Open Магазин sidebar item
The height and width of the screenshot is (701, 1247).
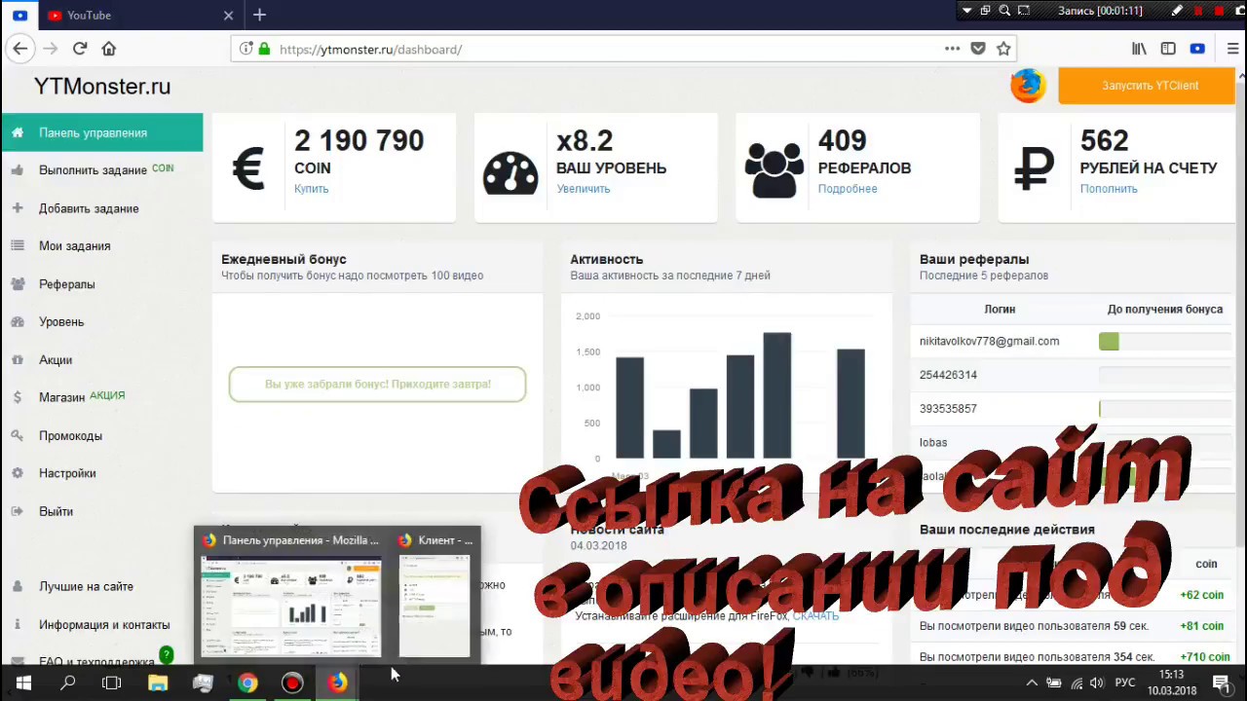point(101,397)
